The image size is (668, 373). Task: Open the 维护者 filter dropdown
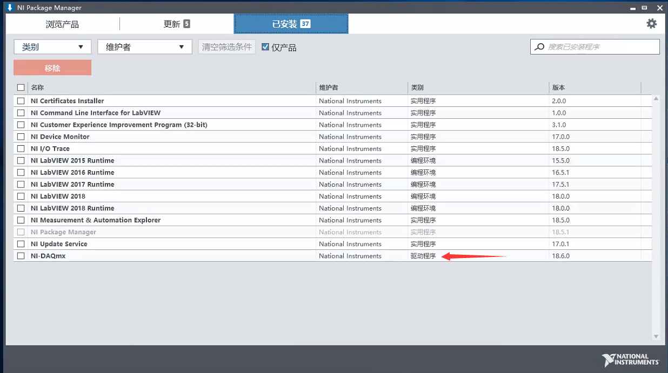point(145,47)
